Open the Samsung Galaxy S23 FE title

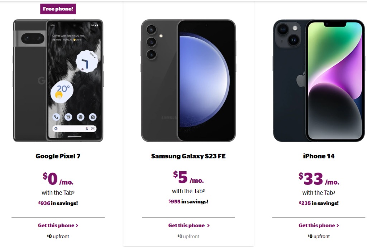point(189,156)
